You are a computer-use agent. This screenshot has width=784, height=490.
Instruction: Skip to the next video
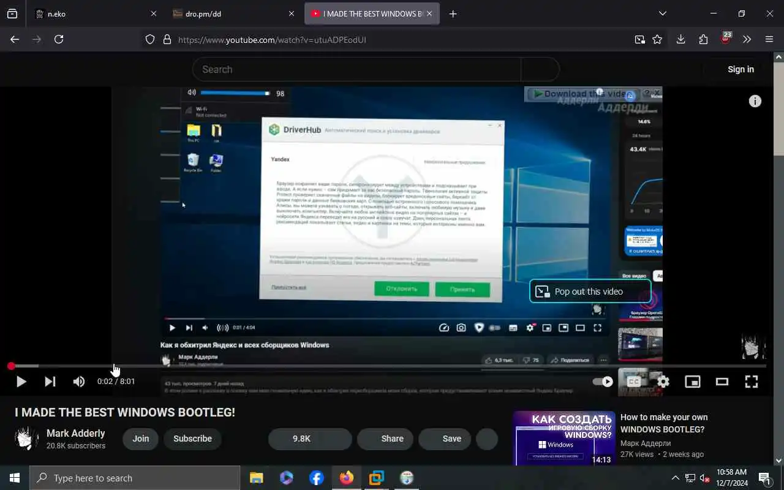(50, 382)
